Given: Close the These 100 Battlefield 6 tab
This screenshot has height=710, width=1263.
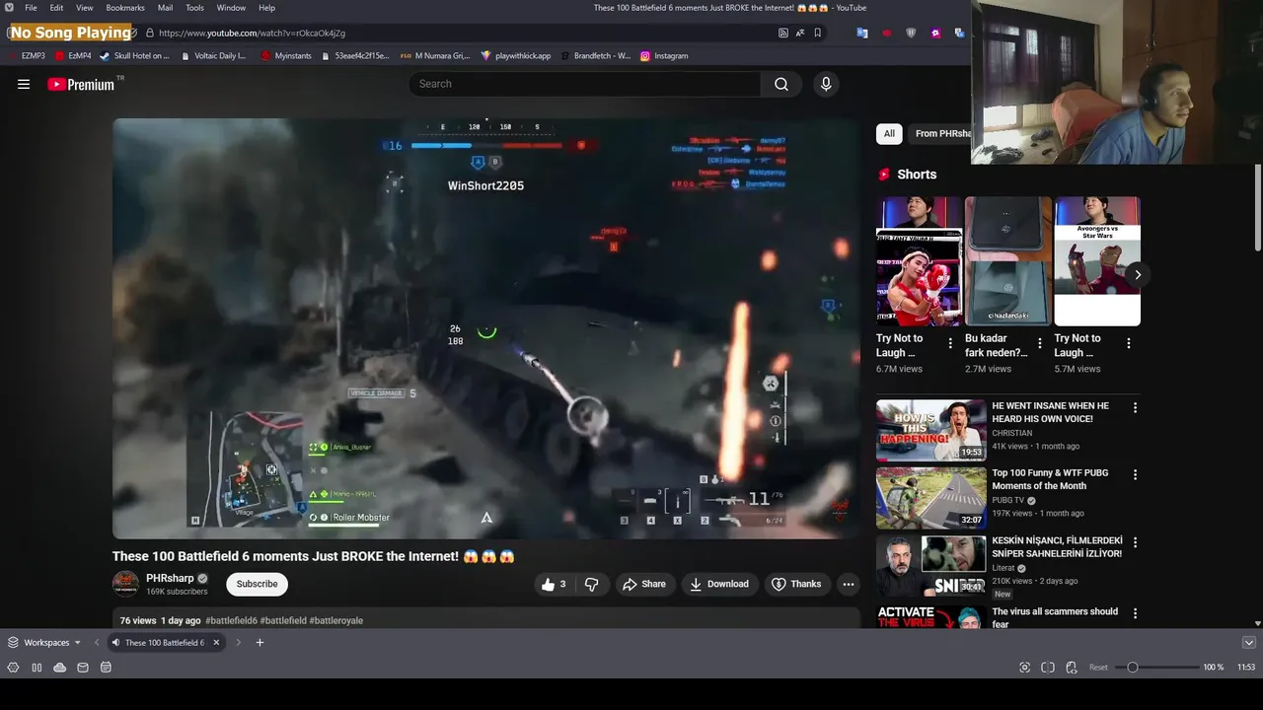Looking at the screenshot, I should click(216, 643).
